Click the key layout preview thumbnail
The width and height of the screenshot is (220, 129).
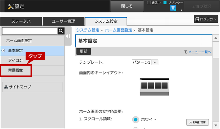click(154, 87)
